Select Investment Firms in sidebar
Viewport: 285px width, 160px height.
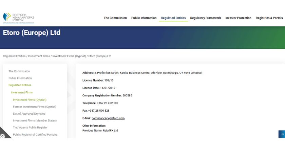[x=22, y=92]
